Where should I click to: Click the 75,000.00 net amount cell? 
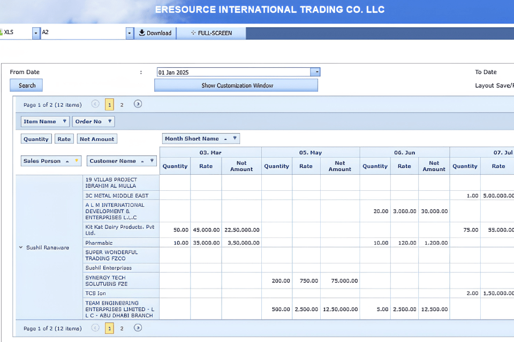[x=340, y=281]
